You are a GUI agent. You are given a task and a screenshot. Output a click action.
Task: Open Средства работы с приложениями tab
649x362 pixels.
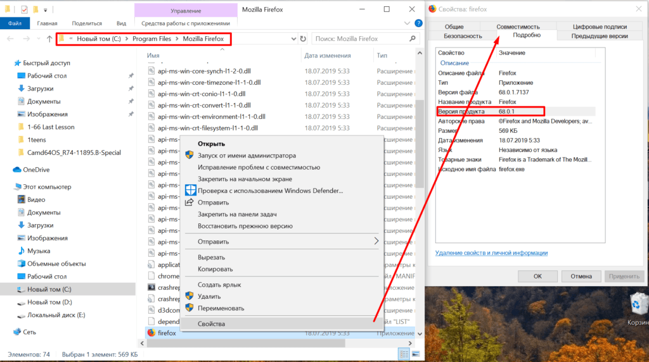click(x=186, y=23)
